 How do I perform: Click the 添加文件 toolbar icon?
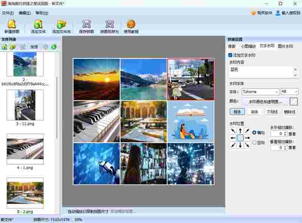(x=38, y=26)
